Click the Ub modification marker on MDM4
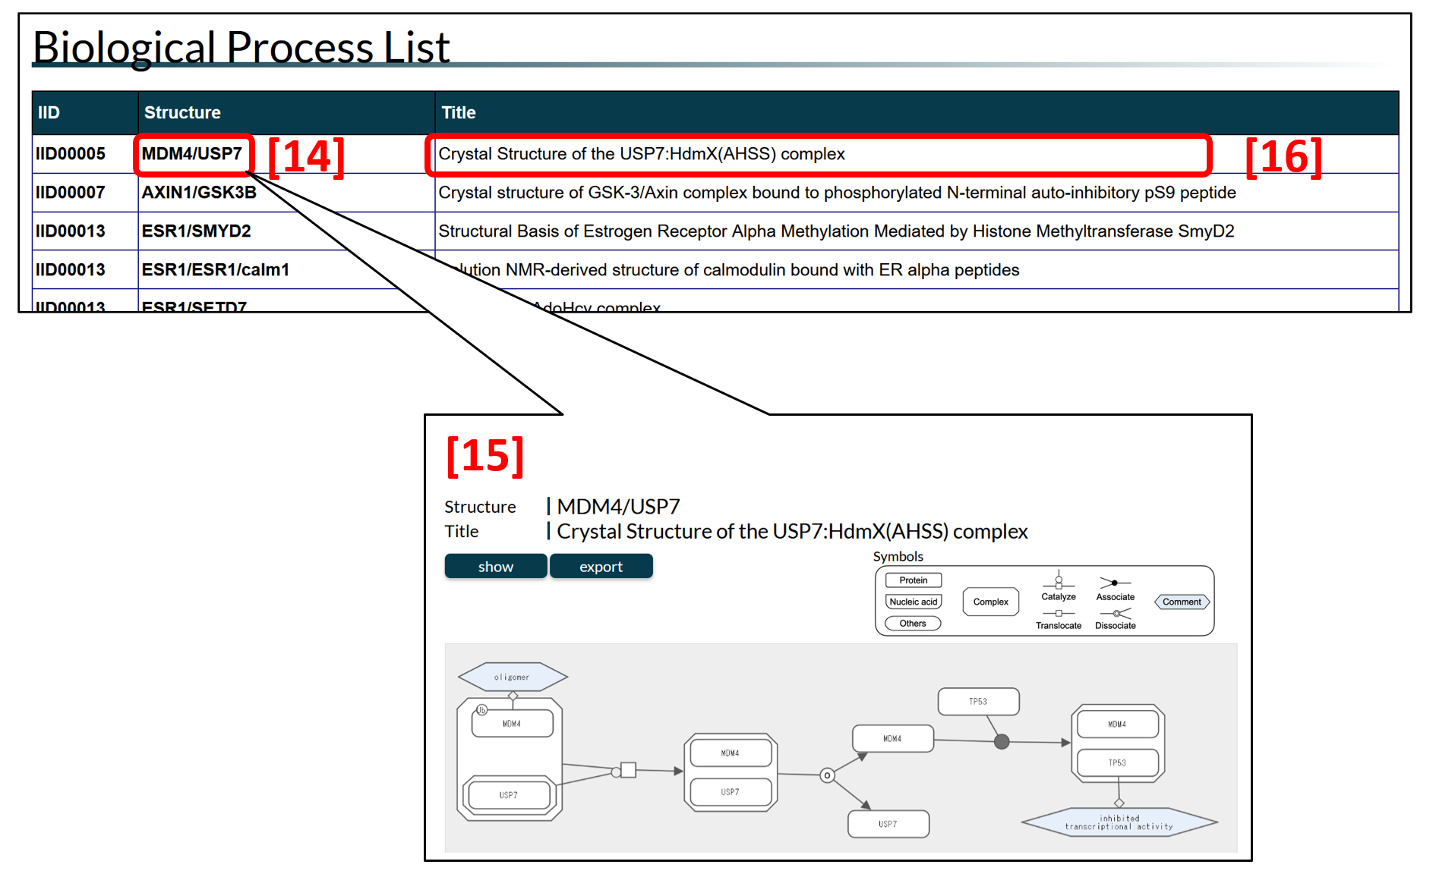The width and height of the screenshot is (1436, 877). [481, 710]
